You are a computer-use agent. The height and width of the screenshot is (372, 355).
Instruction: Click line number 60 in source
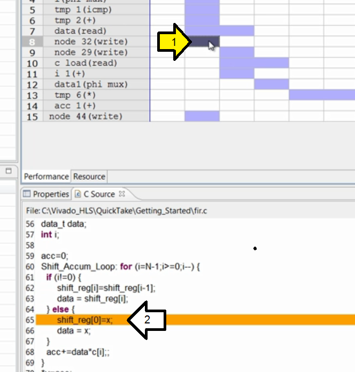coord(30,267)
